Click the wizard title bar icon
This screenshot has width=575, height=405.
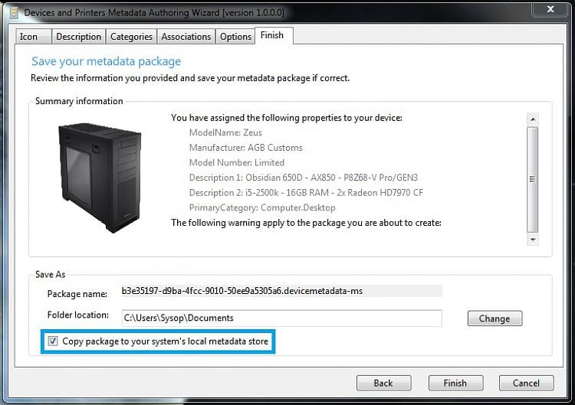(x=14, y=12)
